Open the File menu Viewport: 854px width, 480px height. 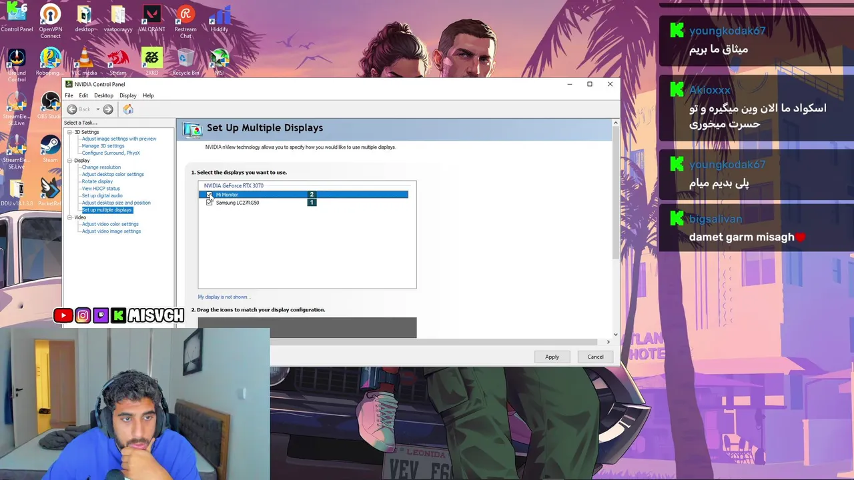tap(69, 95)
